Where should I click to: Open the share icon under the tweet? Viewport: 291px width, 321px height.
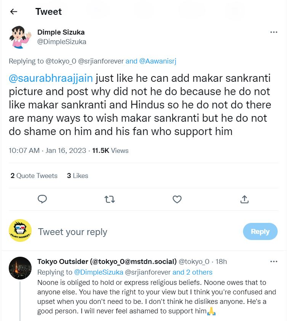point(245,199)
